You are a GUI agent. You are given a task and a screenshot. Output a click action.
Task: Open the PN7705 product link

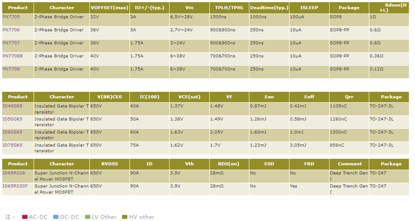[x=11, y=17]
